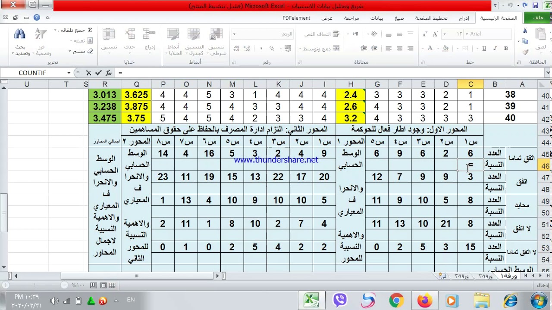Toggle Middle Align vertical alignment

tap(400, 34)
